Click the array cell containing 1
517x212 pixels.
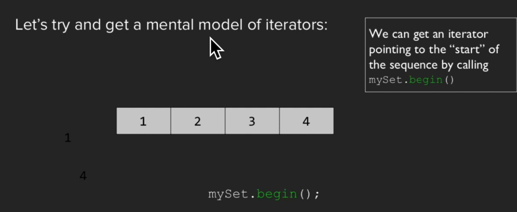(143, 121)
